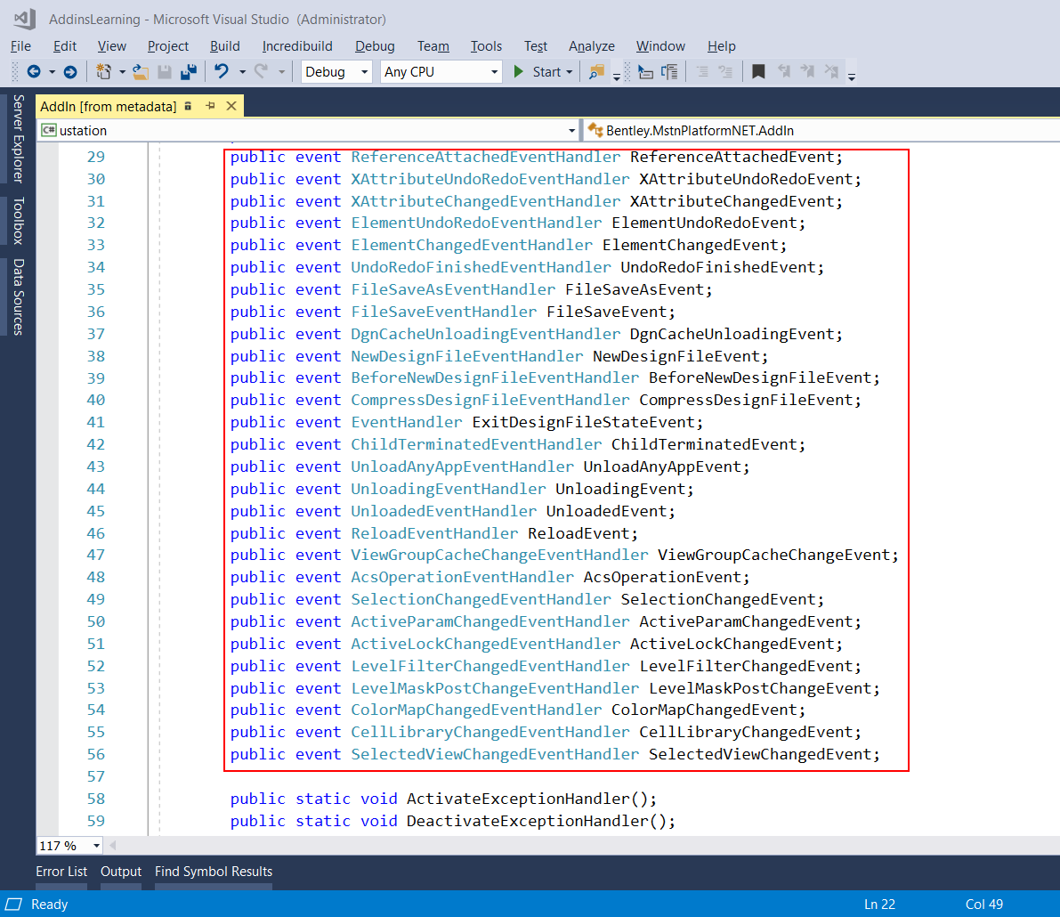The image size is (1060, 917).
Task: Open the Redo history dropdown arrow
Action: pos(281,72)
